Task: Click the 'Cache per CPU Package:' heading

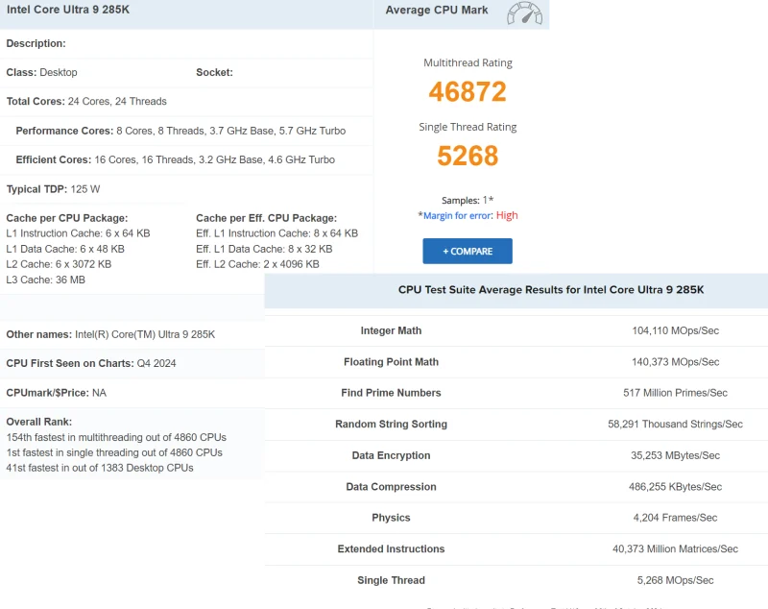Action: tap(67, 218)
